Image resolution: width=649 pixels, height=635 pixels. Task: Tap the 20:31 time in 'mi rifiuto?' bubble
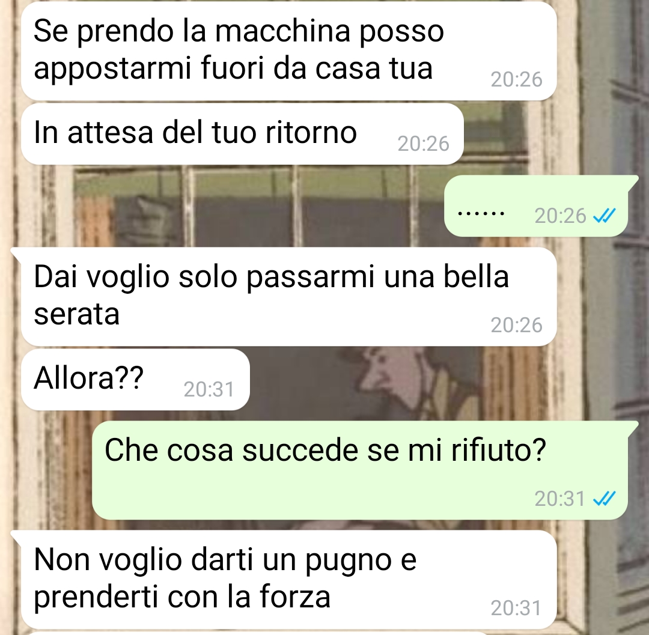coord(559,499)
